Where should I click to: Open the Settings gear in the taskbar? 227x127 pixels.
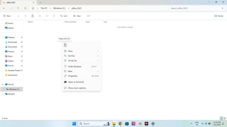[x=153, y=124]
